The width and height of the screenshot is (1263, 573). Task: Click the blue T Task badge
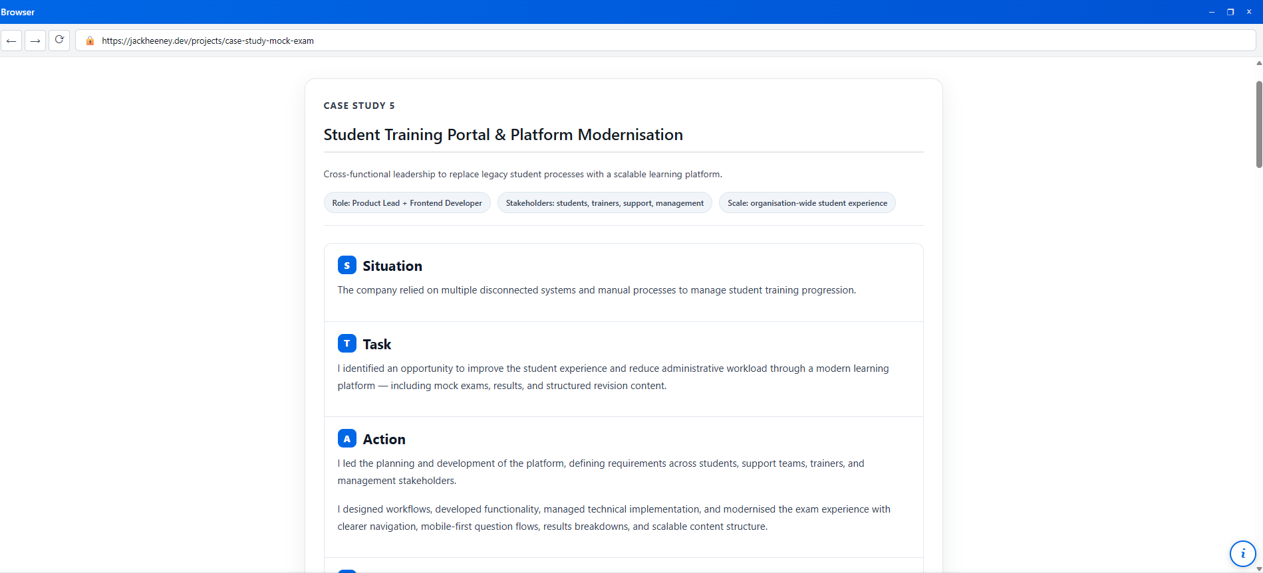(347, 343)
